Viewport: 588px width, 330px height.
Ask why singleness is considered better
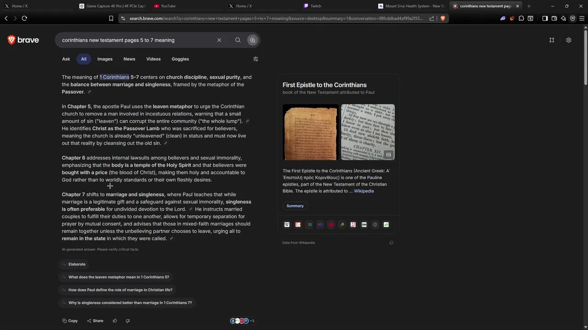pos(127,303)
